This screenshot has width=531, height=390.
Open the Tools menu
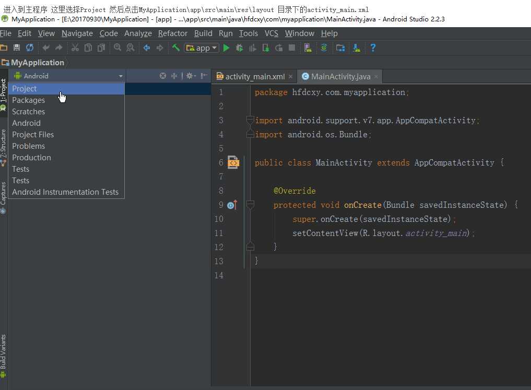pyautogui.click(x=249, y=33)
